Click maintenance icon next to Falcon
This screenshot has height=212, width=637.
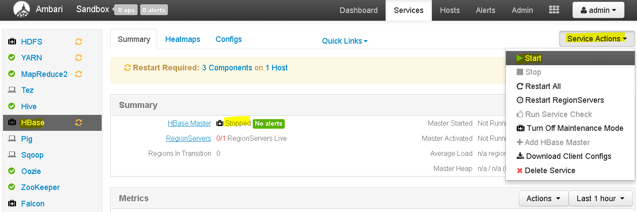(x=12, y=204)
